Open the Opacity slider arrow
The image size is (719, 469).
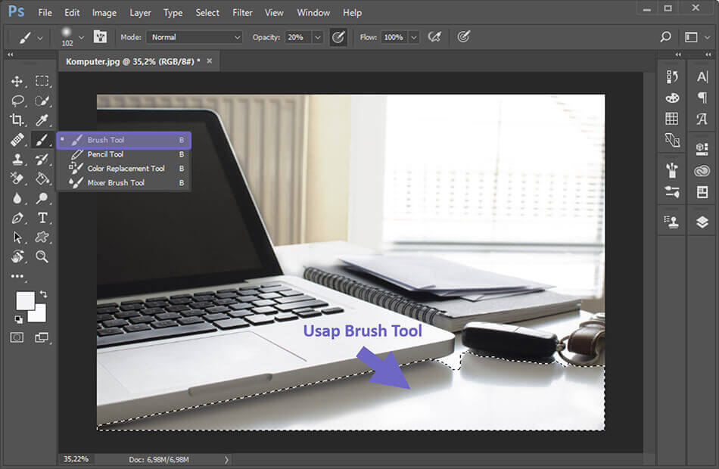[317, 37]
